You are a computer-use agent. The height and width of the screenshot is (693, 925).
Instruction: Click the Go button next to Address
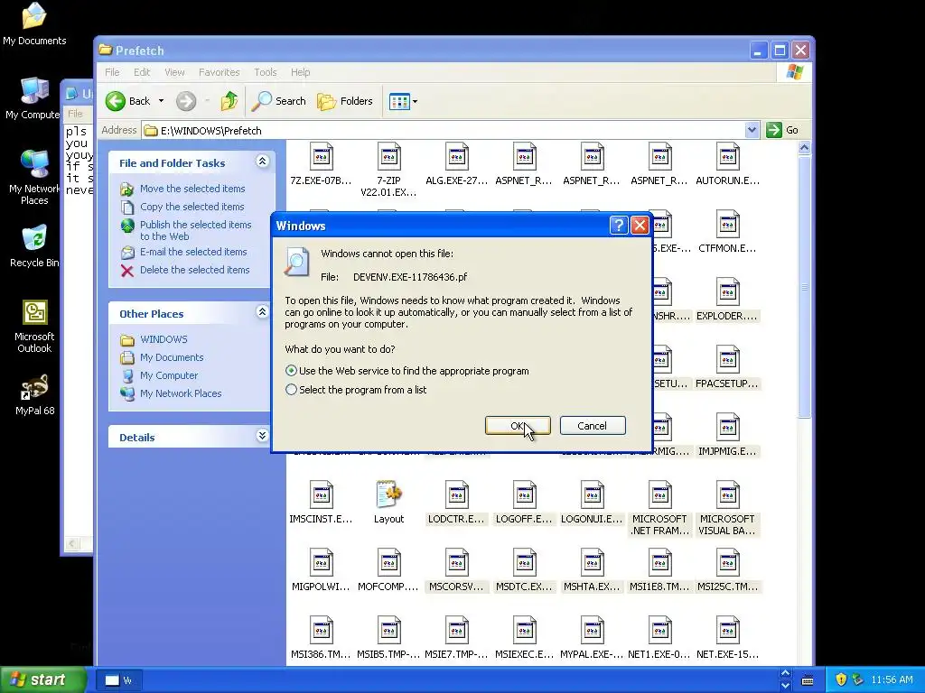[782, 130]
